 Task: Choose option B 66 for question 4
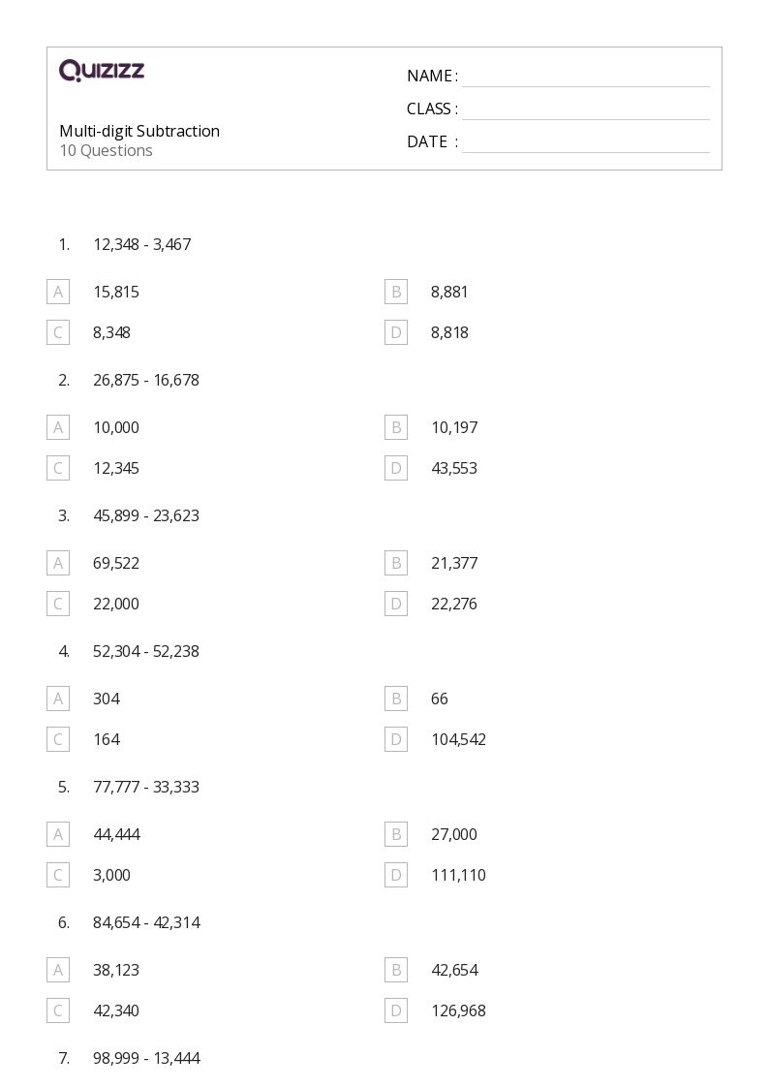[396, 699]
